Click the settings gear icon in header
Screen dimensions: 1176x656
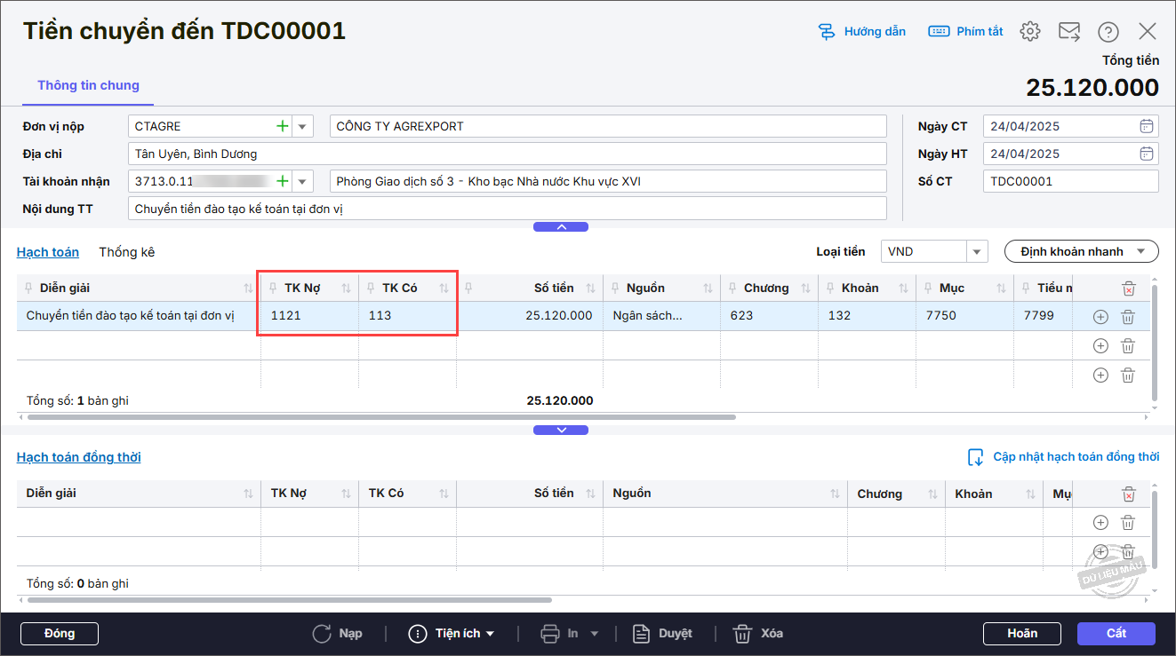[1029, 32]
